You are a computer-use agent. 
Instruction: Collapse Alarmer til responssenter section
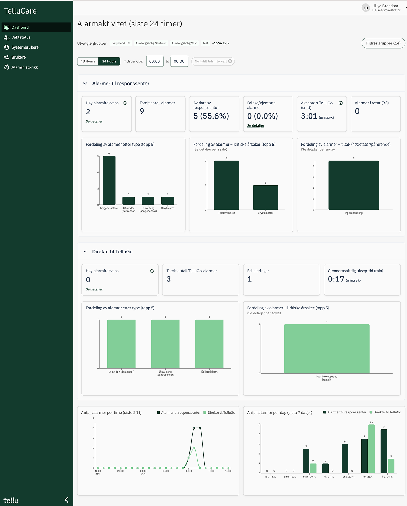coord(85,84)
